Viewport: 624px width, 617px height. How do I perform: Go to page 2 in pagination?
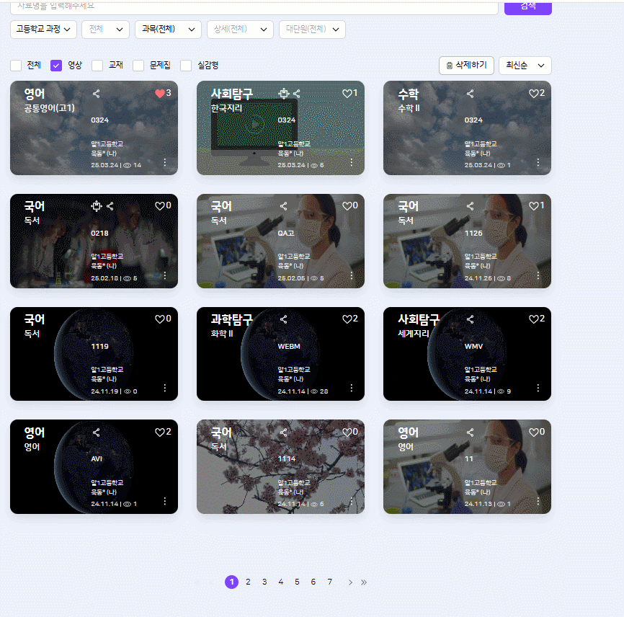click(248, 582)
